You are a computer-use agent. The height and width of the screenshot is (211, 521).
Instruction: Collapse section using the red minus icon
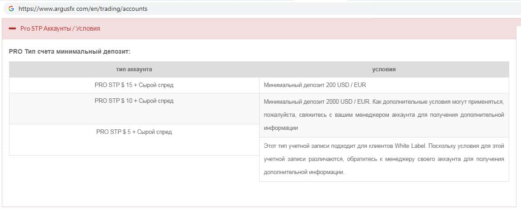click(x=12, y=28)
